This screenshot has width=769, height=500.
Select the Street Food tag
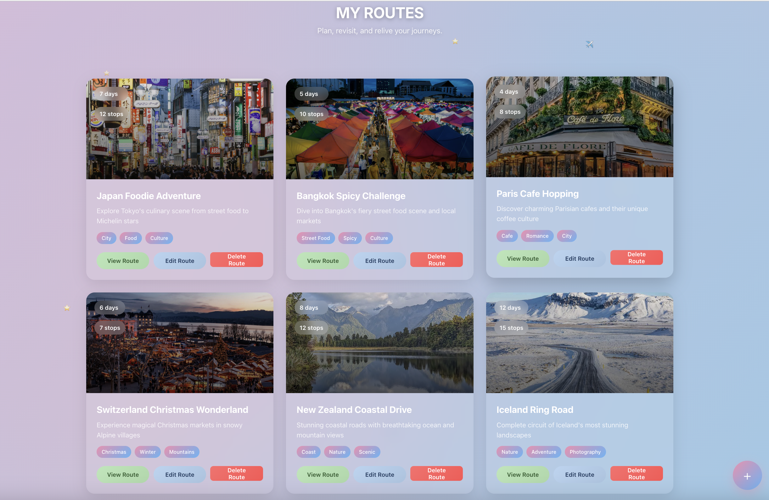coord(315,238)
